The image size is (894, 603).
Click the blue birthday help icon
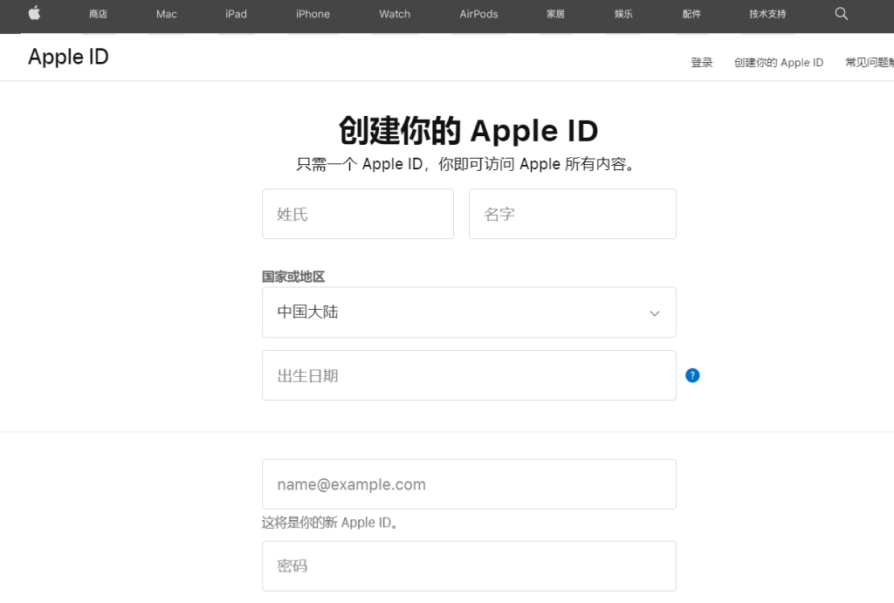click(692, 374)
